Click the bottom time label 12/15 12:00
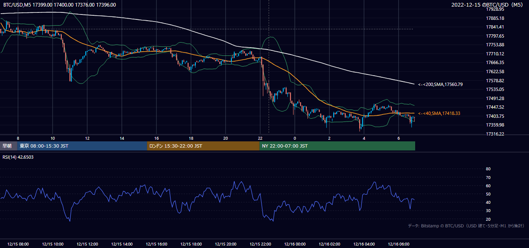 pyautogui.click(x=87, y=244)
